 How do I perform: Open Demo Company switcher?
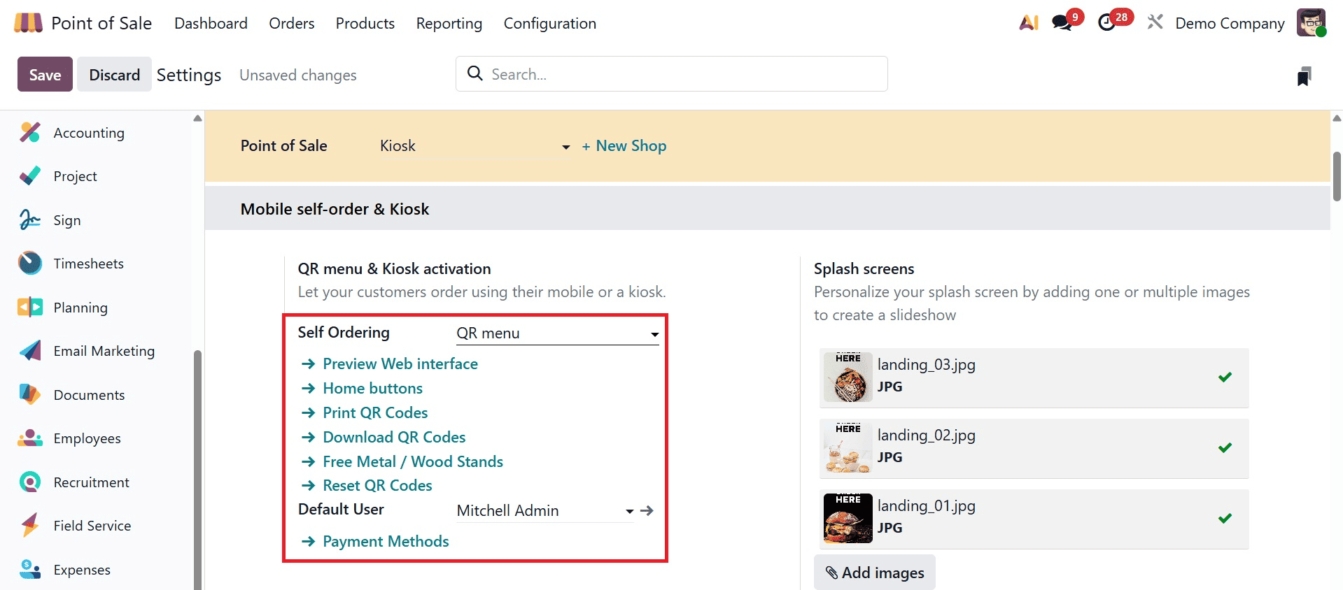pyautogui.click(x=1230, y=23)
